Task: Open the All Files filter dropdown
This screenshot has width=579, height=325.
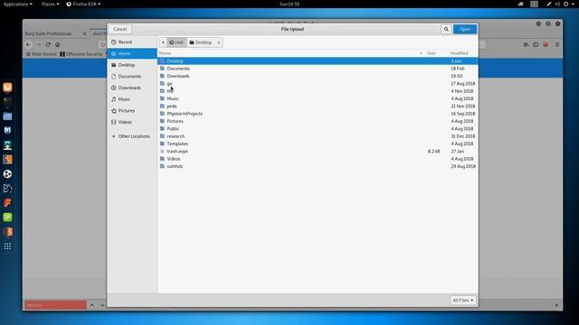Action: point(462,301)
